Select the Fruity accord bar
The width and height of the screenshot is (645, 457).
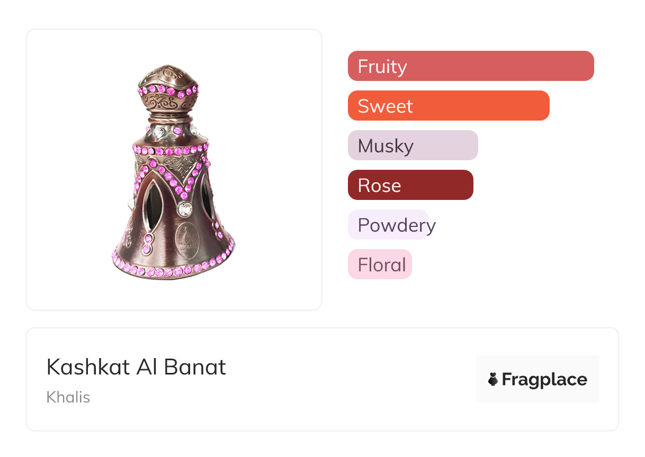tap(470, 66)
